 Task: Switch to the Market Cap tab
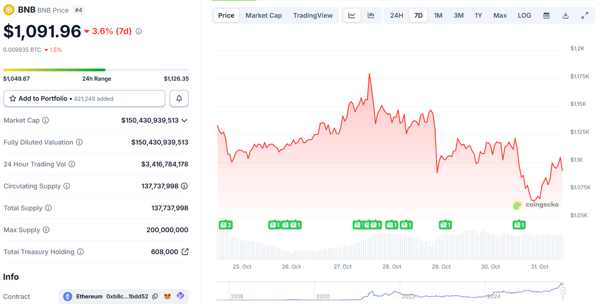264,15
